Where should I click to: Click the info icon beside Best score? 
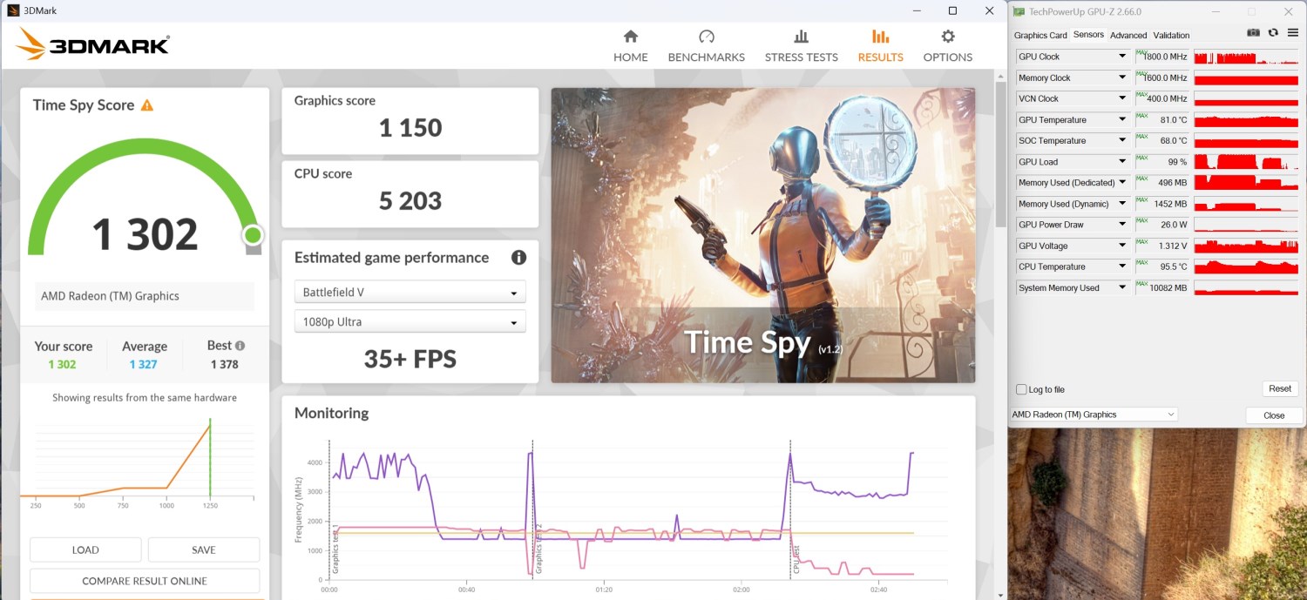[240, 346]
